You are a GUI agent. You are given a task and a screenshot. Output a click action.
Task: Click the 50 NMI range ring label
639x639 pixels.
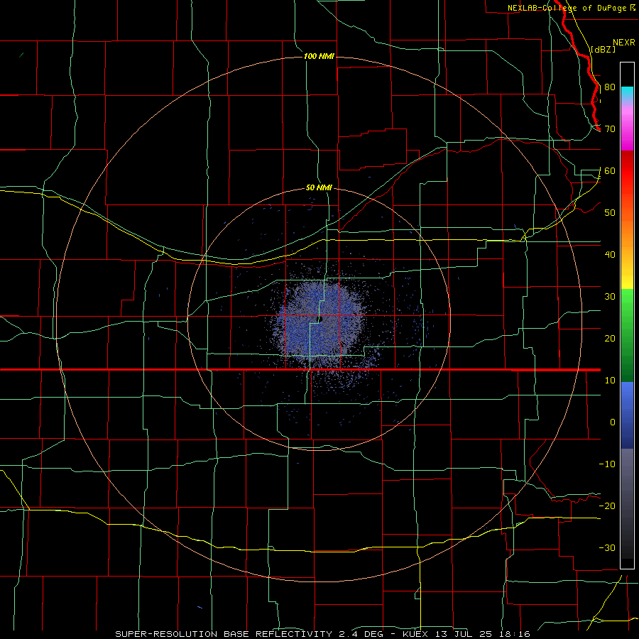tap(319, 187)
